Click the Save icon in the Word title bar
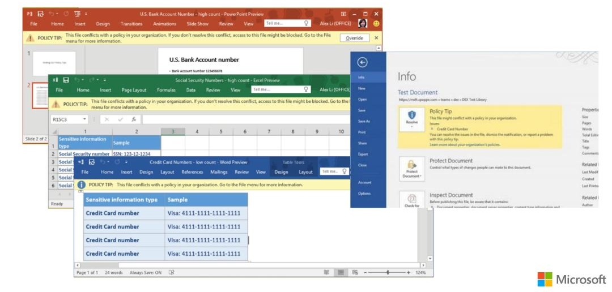The height and width of the screenshot is (292, 612). 92,162
